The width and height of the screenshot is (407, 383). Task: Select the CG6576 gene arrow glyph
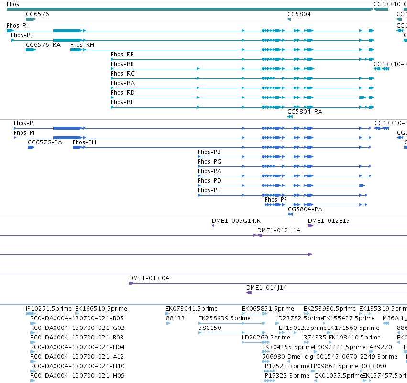31,19
